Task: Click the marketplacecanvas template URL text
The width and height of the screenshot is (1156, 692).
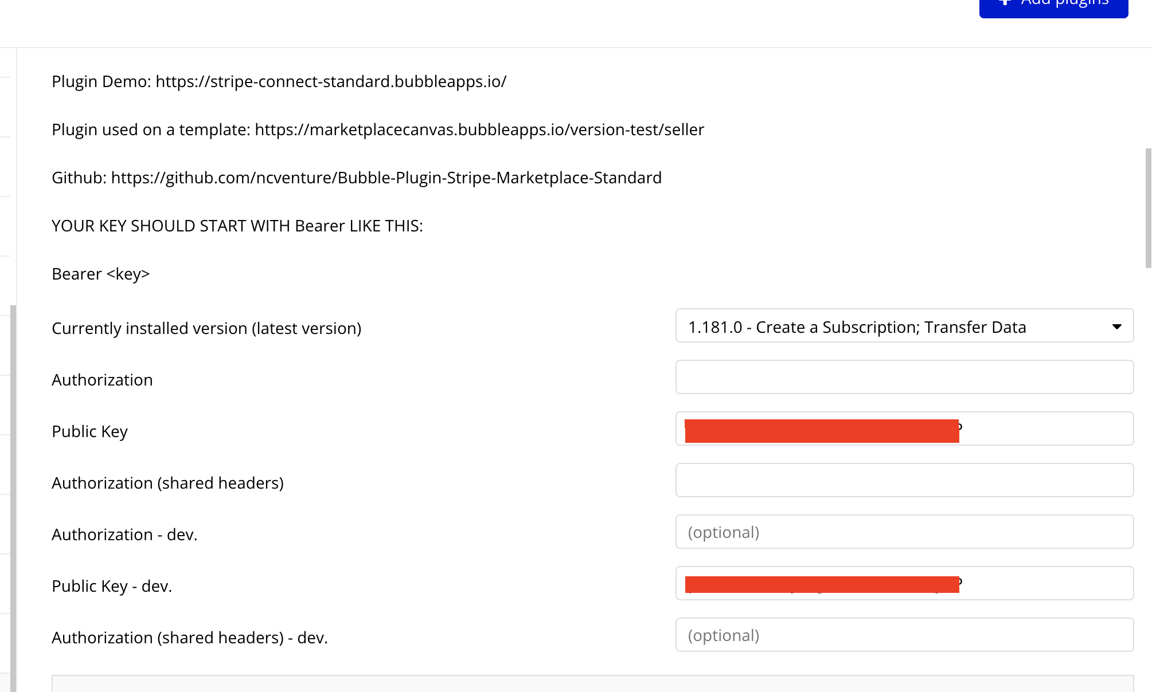Action: 479,129
